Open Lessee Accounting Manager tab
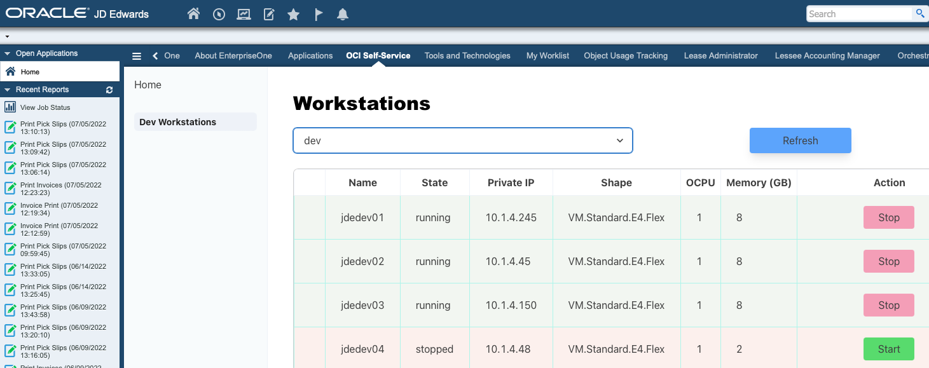This screenshot has width=929, height=368. 827,56
